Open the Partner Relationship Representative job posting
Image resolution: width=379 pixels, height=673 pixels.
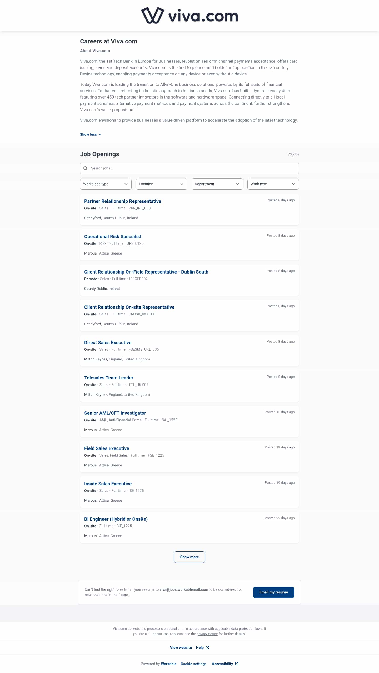coord(123,201)
